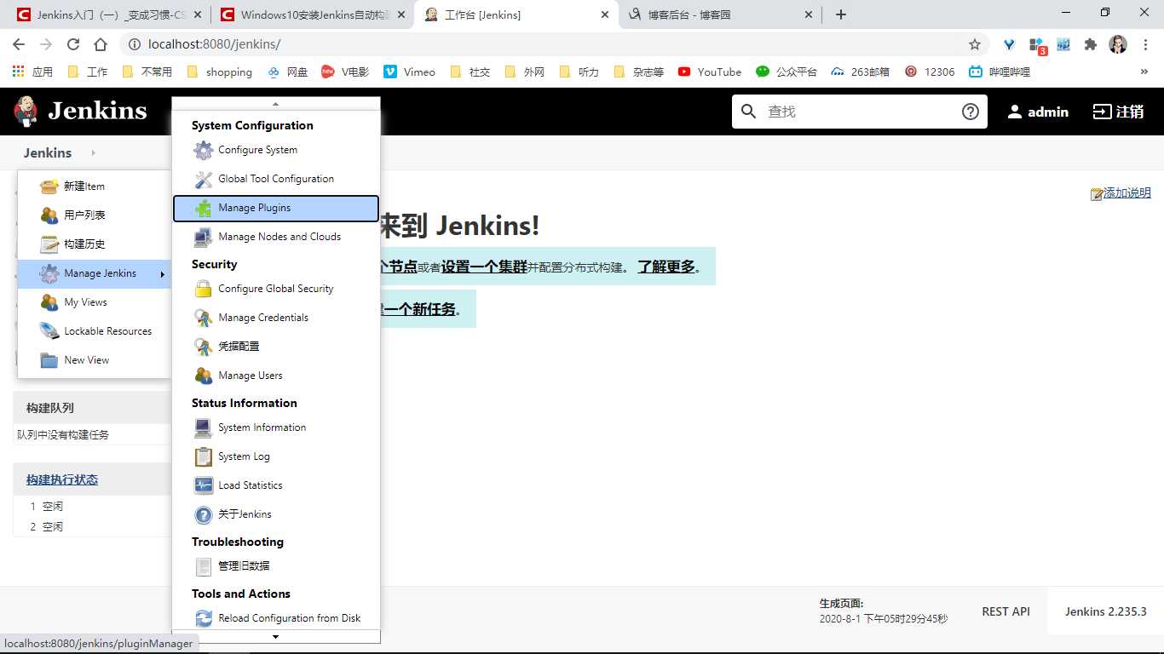Open the 构建执行状态 link

click(x=62, y=479)
